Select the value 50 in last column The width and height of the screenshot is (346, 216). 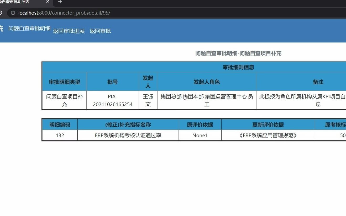343,136
